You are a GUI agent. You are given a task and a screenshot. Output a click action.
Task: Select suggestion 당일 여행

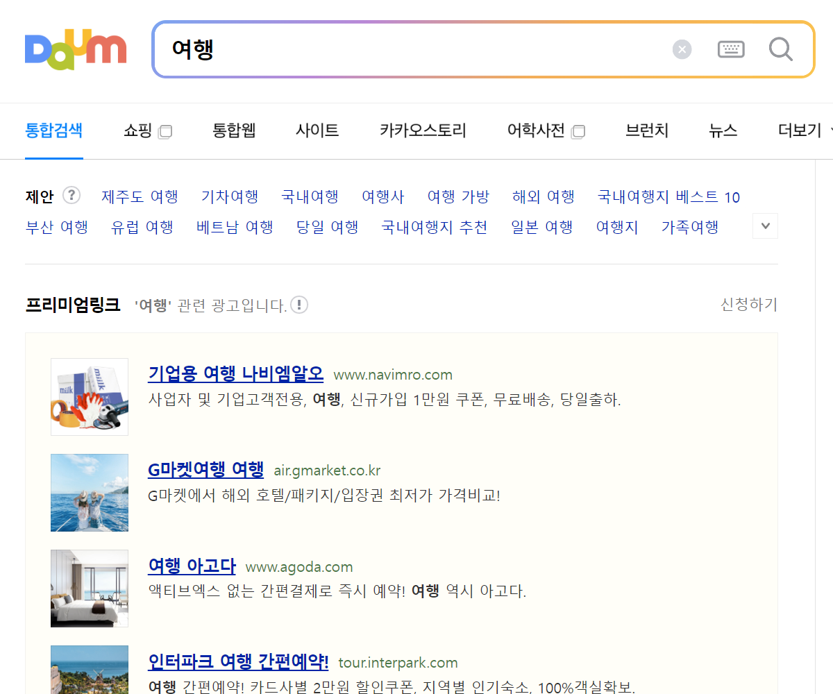[x=328, y=227]
